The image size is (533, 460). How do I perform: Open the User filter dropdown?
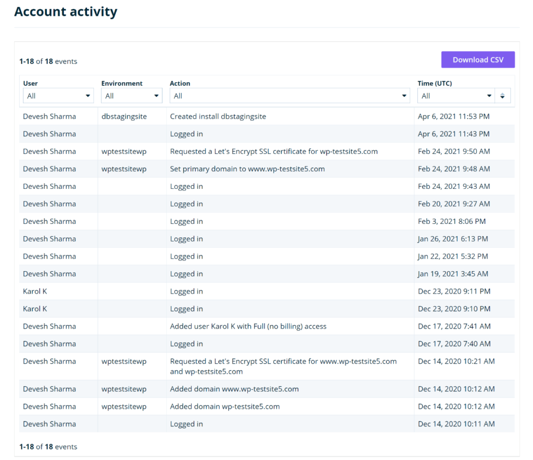58,96
